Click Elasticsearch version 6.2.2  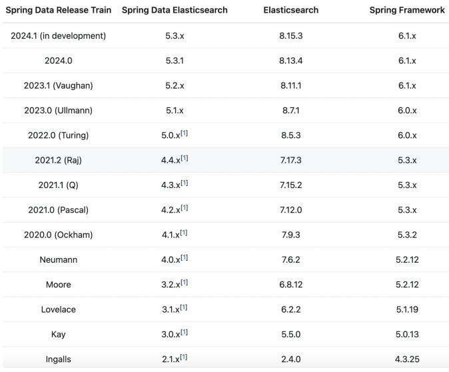tap(291, 309)
